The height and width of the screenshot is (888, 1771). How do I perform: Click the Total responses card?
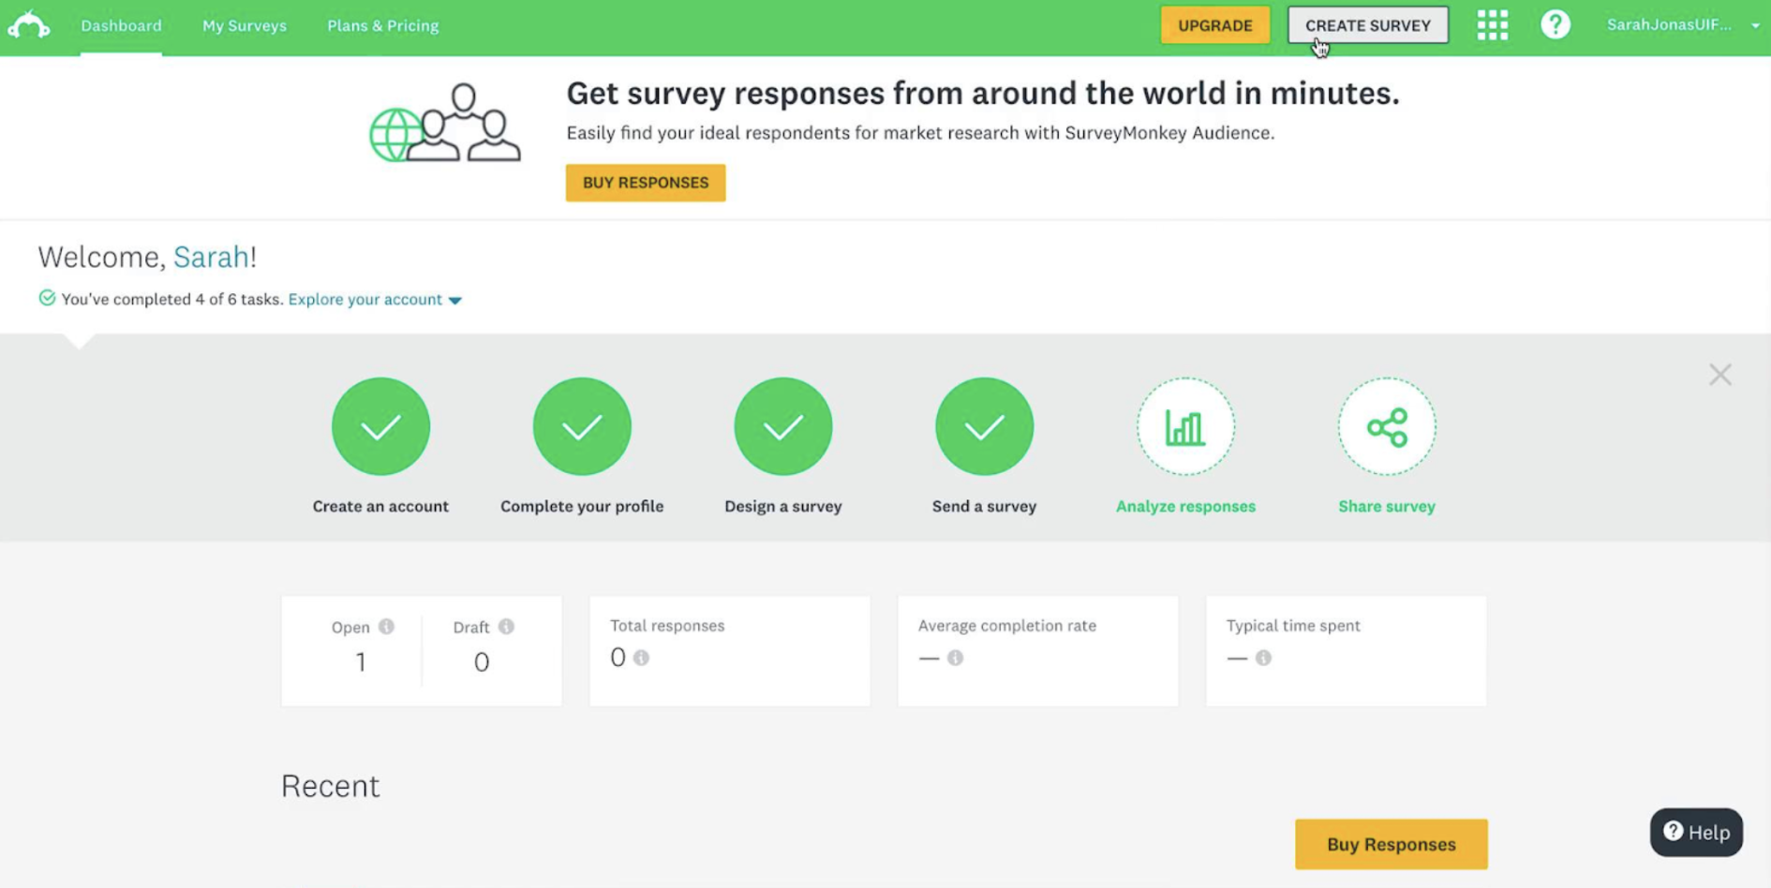[729, 651]
